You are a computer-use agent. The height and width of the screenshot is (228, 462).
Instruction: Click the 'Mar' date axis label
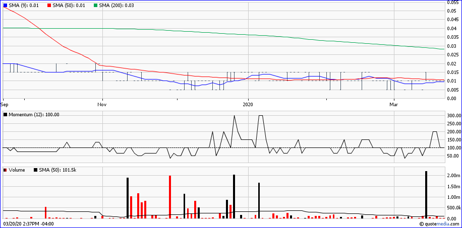(394, 105)
